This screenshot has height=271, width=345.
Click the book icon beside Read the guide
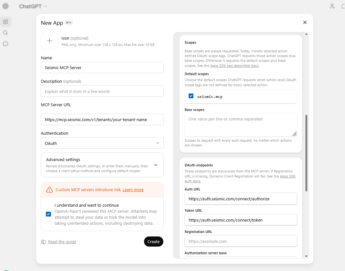(x=43, y=242)
